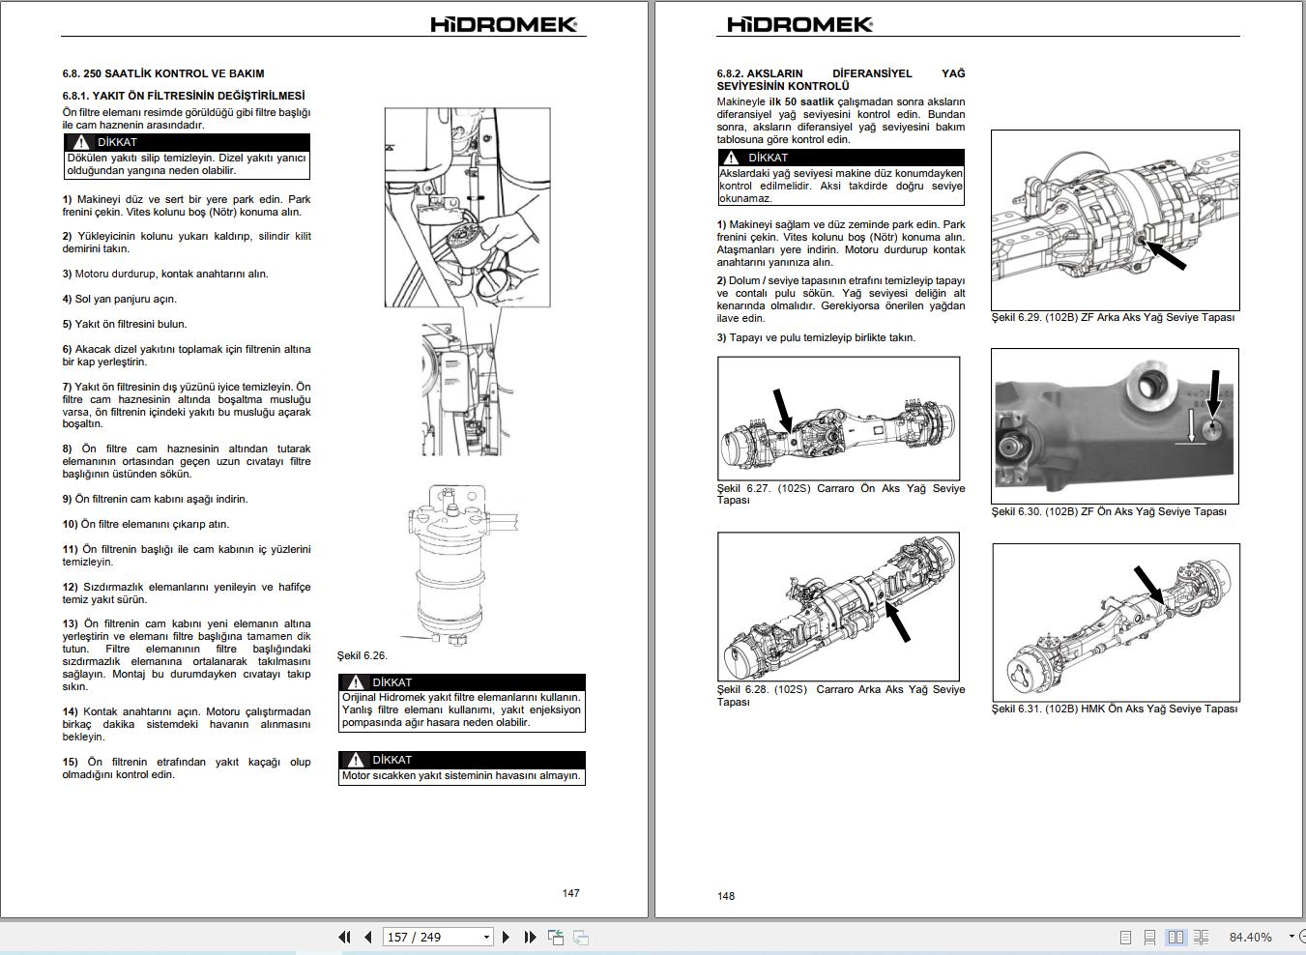
Task: Click the DİKKAT warning Motor sıcakken
Action: (462, 767)
